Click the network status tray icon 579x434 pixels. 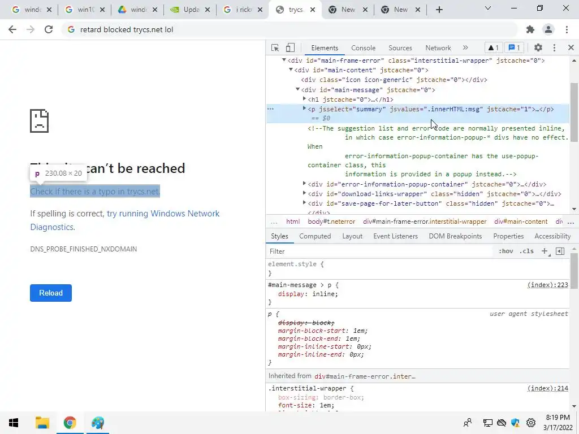[x=487, y=423]
